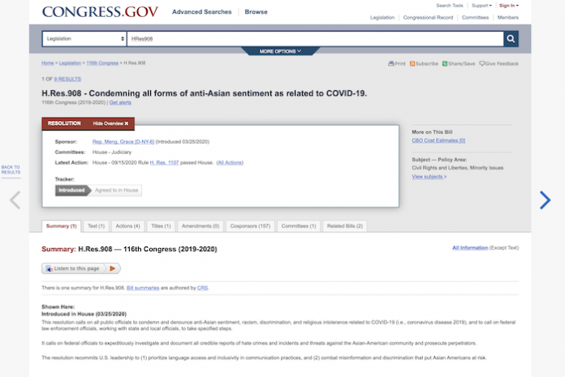The width and height of the screenshot is (565, 377).
Task: Open CBO Cost Estimates [0] link
Action: pyautogui.click(x=438, y=140)
